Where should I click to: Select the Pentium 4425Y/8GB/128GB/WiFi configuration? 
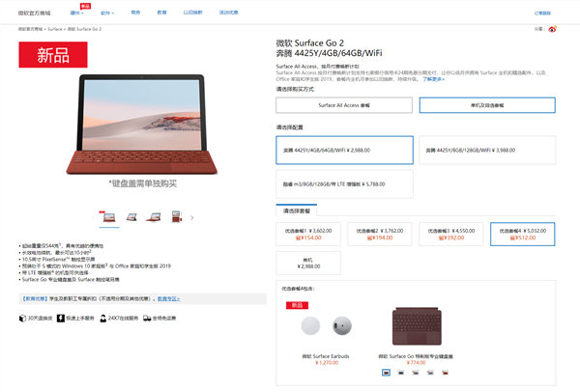tap(487, 151)
